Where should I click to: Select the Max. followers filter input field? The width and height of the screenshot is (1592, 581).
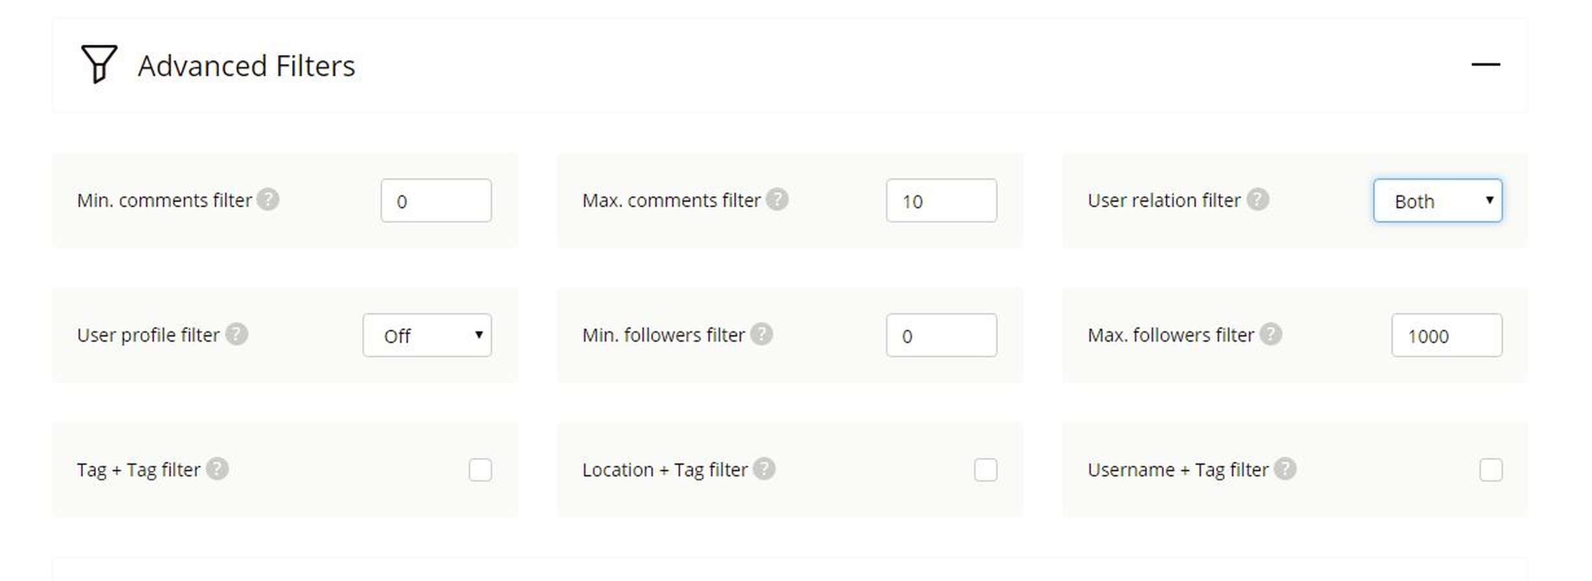coord(1446,335)
